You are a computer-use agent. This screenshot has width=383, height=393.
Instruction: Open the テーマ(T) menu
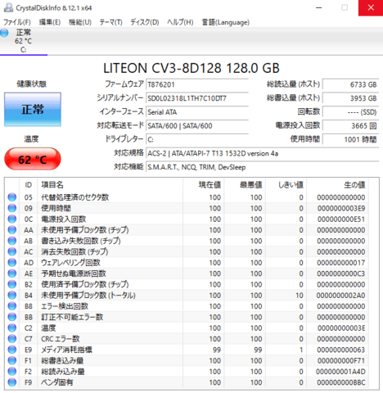[x=110, y=22]
